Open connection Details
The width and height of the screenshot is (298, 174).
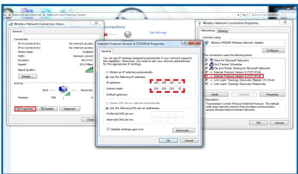27,77
